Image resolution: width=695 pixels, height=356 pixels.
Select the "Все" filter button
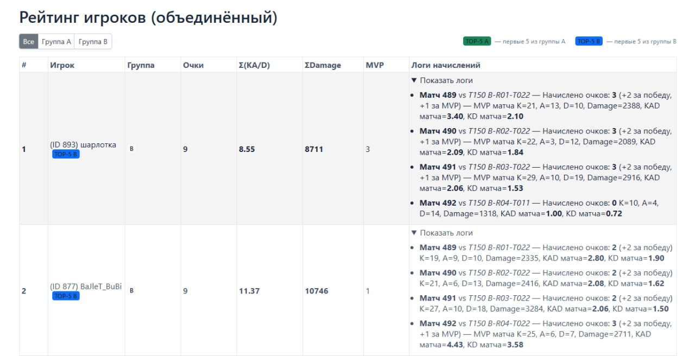pos(29,42)
